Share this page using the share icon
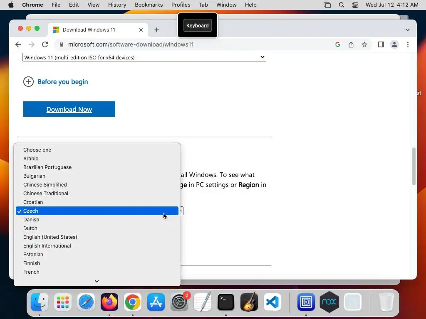This screenshot has height=319, width=426. pos(351,44)
